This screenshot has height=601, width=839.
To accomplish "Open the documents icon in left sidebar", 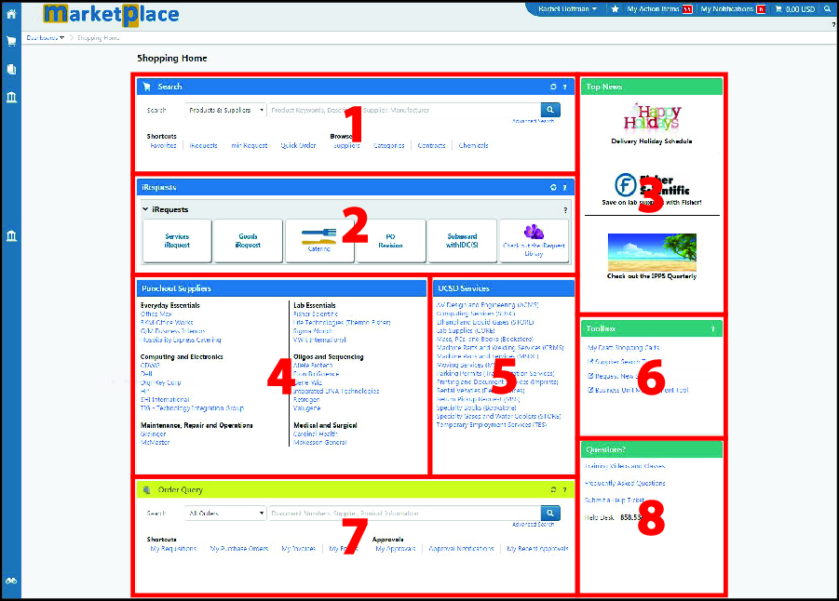I will pos(11,69).
